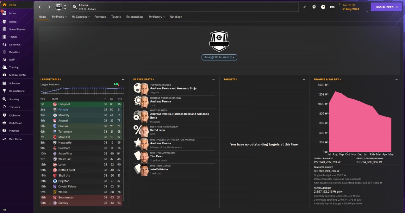The image size is (405, 213).
Task: Click the pencil edit icon
Action: (305, 7)
